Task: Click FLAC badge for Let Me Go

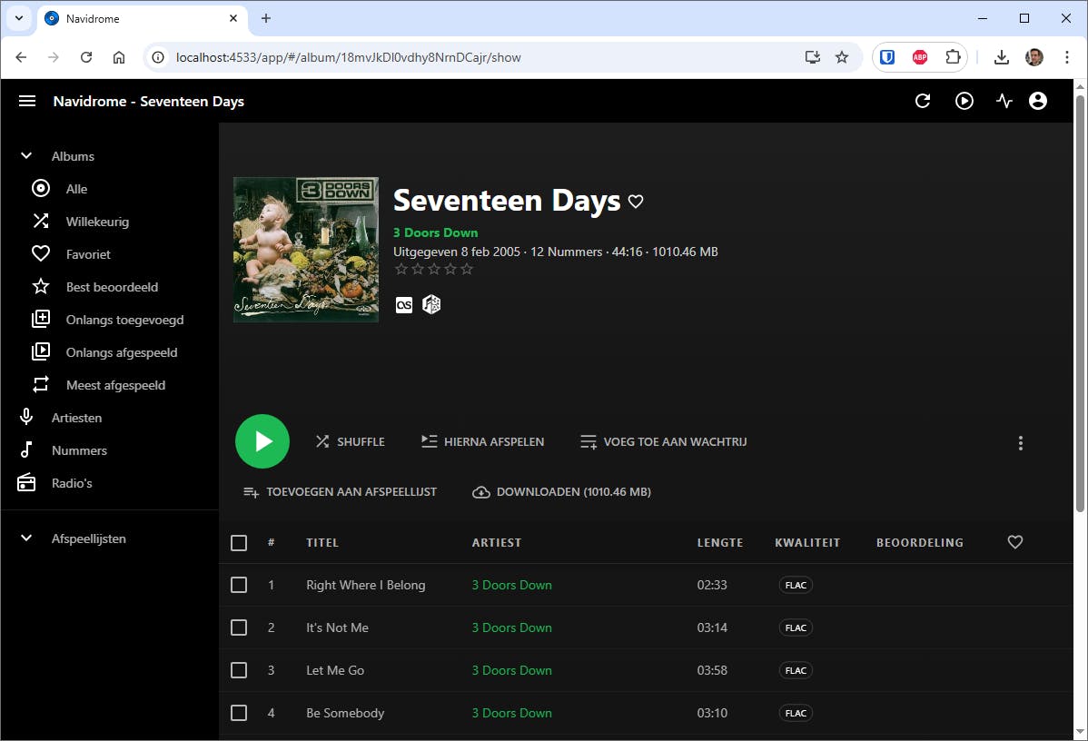Action: click(796, 670)
